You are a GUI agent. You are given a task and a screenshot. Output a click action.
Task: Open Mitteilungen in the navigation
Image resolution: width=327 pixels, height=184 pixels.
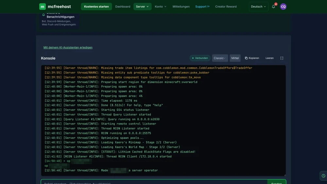coord(181,7)
